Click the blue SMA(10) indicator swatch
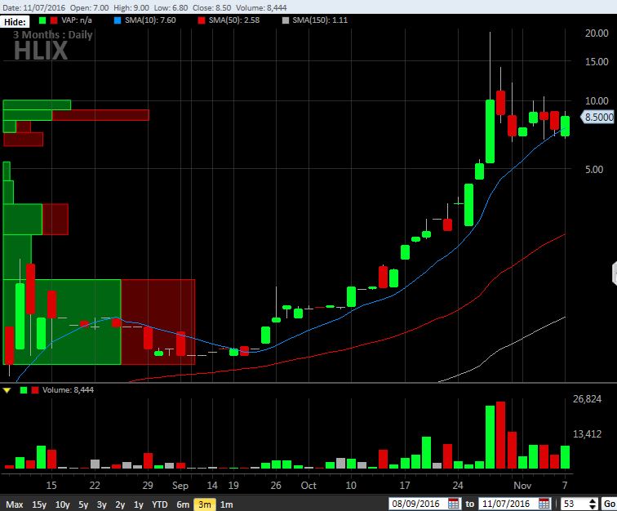 coord(118,20)
